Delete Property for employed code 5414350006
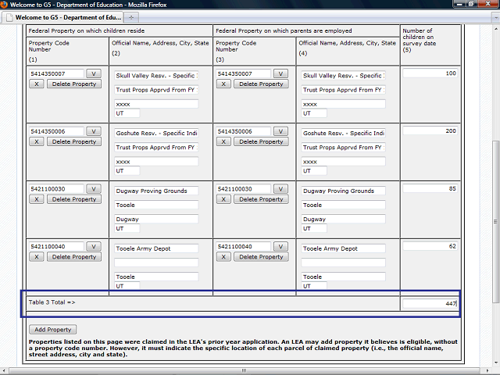The width and height of the screenshot is (500, 375). [261, 141]
